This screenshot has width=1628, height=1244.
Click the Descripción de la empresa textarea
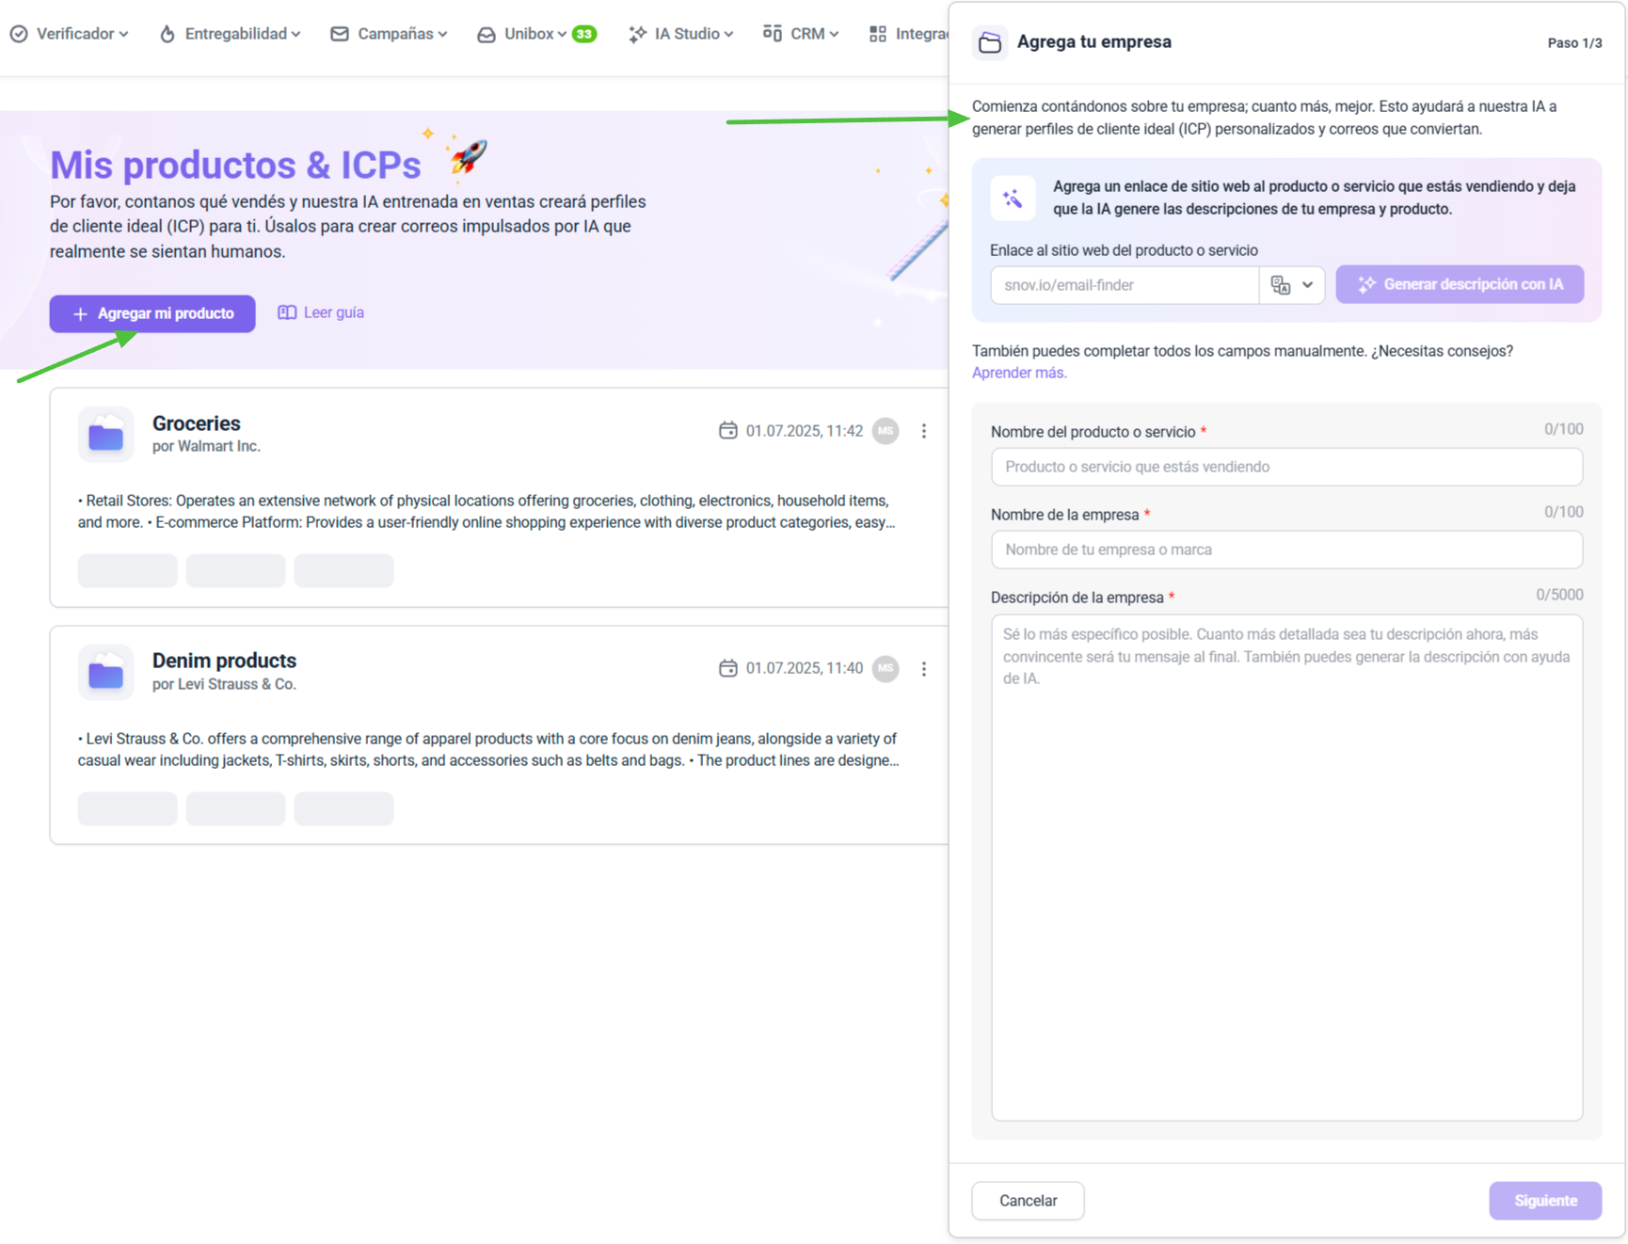tap(1286, 868)
